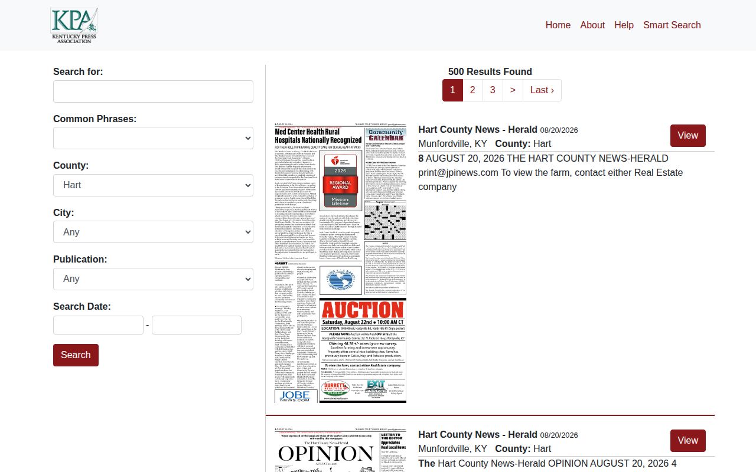Click the second result's 'Hart County News - Herald' title
The height and width of the screenshot is (472, 756).
478,435
